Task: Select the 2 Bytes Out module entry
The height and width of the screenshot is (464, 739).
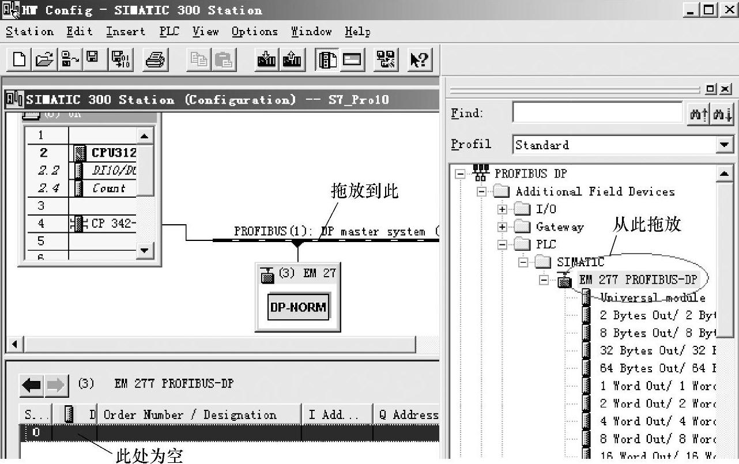Action: tap(657, 315)
